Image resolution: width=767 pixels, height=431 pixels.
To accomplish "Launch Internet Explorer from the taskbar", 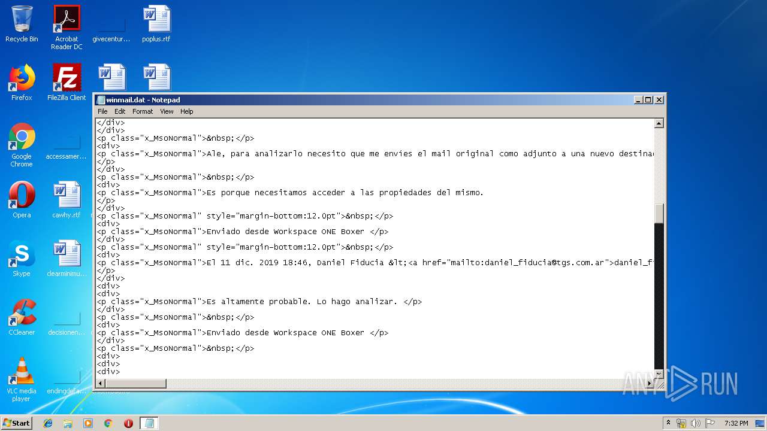I will click(48, 423).
